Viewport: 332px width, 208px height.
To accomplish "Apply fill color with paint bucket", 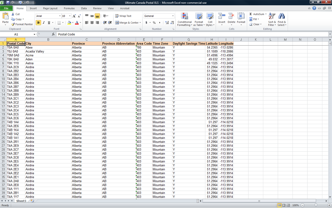I will 69,23.
